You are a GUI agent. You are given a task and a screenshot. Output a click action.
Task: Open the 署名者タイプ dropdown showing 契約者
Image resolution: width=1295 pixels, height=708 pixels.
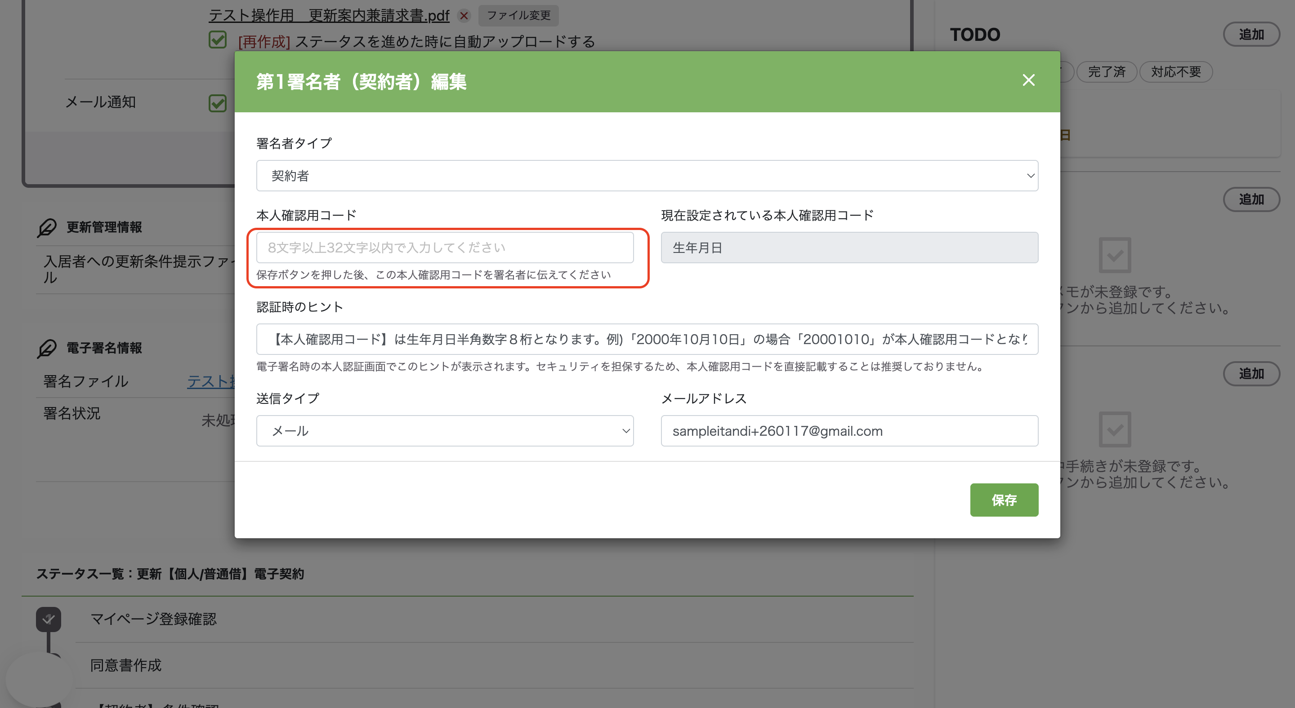click(647, 176)
